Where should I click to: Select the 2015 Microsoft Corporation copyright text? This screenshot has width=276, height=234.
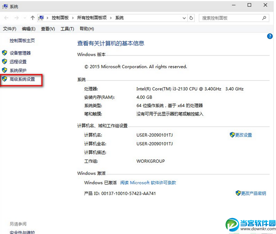[135, 67]
